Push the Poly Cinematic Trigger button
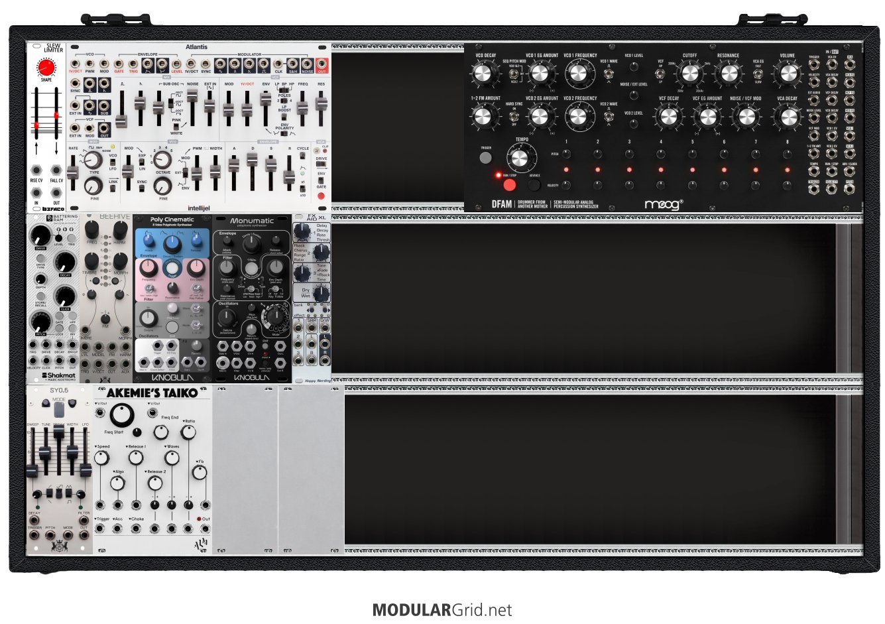Screen dimensions: 885x624 [172, 269]
